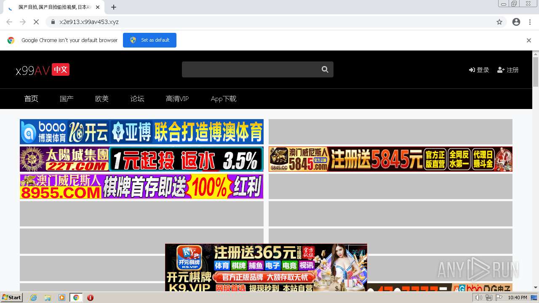Image resolution: width=539 pixels, height=303 pixels.
Task: View site security lock information
Action: tap(53, 22)
